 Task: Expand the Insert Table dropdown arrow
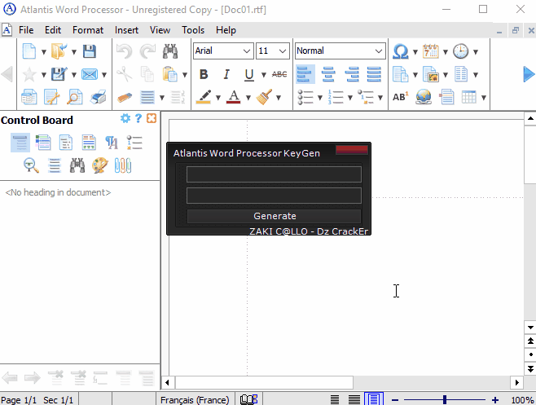(x=484, y=98)
